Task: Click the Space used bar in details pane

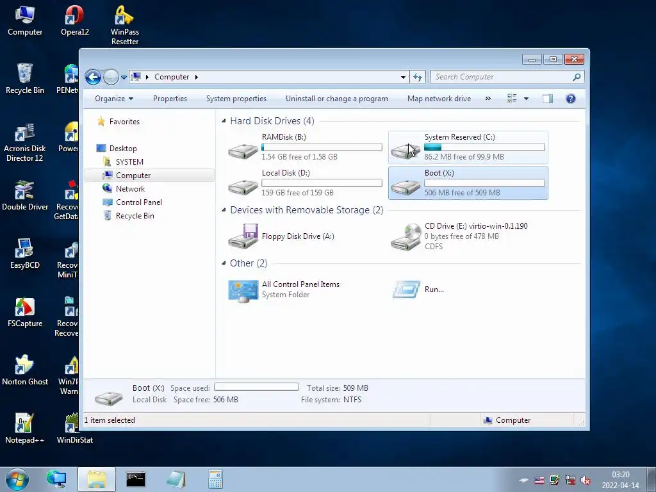Action: (x=256, y=387)
